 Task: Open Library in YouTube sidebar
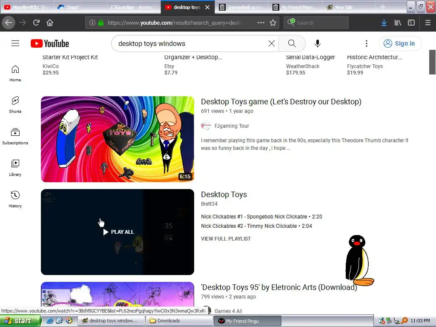15,168
